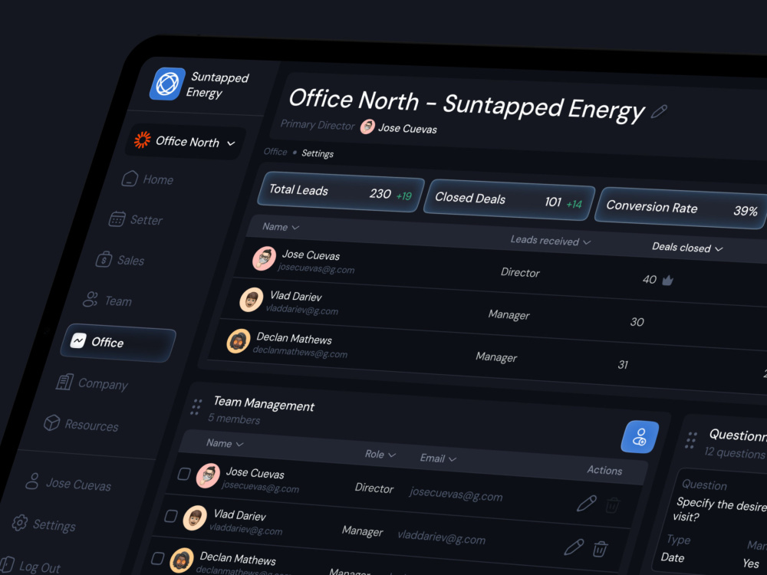The height and width of the screenshot is (575, 767).
Task: Open the Jose Cuevas profile in the sidebar
Action: (x=68, y=483)
